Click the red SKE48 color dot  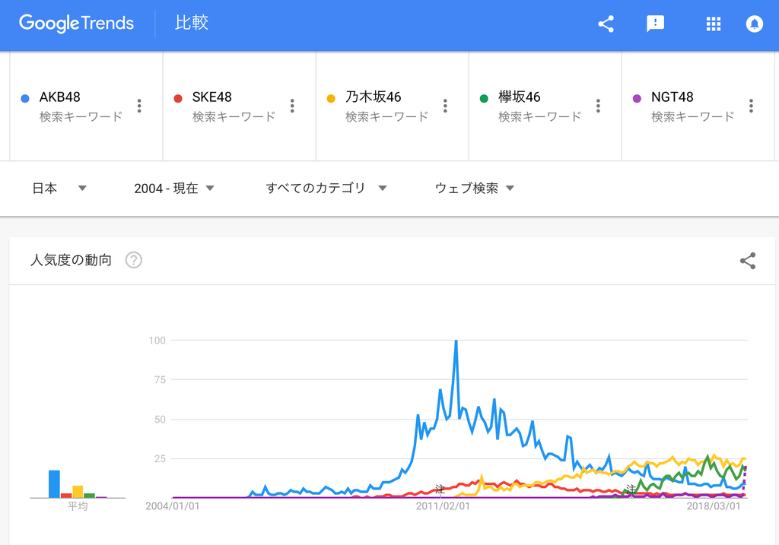click(x=178, y=98)
